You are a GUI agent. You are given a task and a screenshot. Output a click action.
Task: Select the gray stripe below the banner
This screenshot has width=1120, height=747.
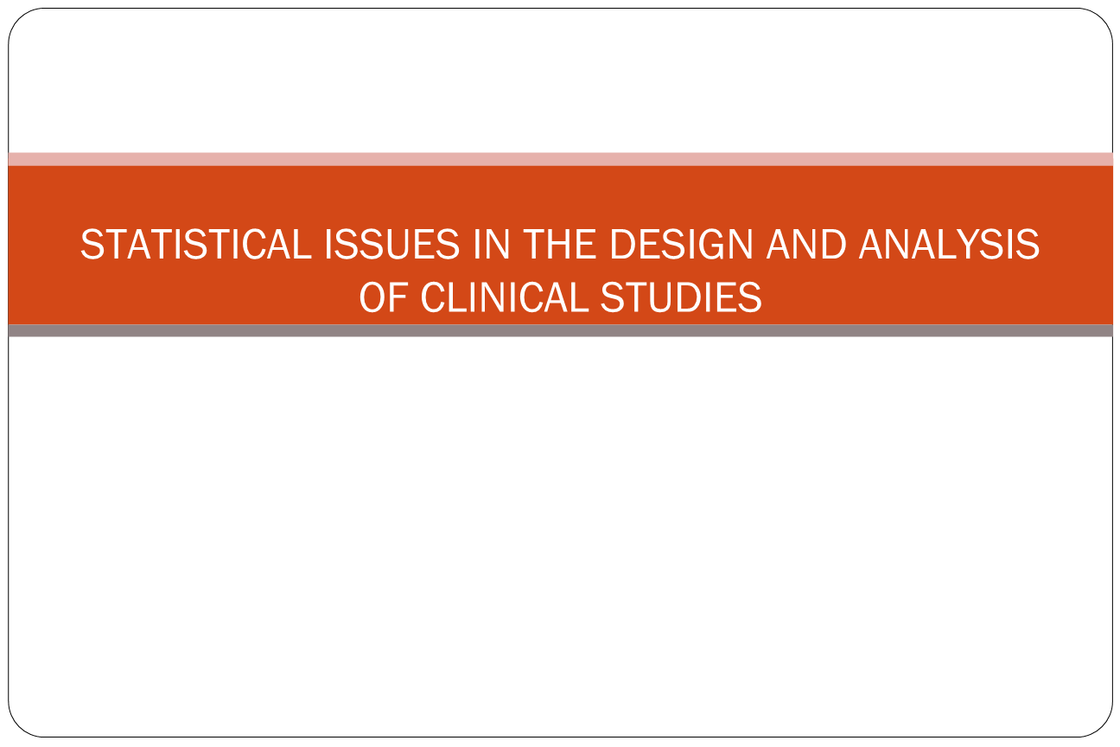click(x=560, y=330)
